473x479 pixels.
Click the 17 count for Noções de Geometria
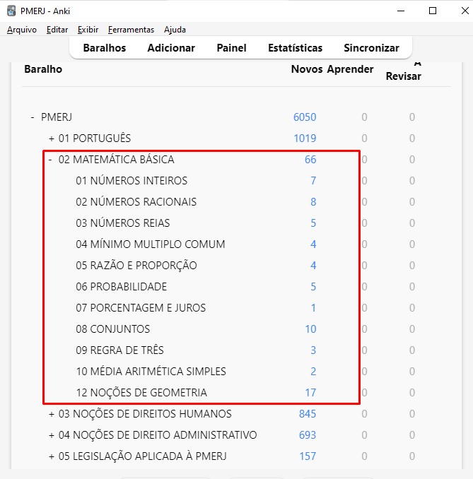(x=310, y=393)
